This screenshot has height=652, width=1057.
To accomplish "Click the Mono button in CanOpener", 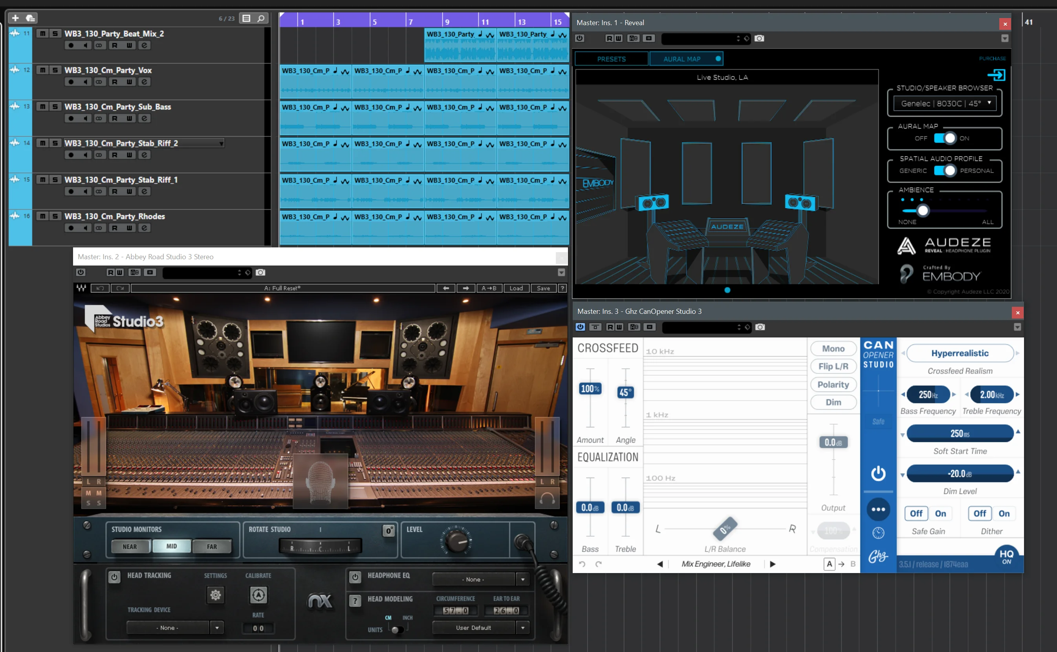I will point(833,348).
